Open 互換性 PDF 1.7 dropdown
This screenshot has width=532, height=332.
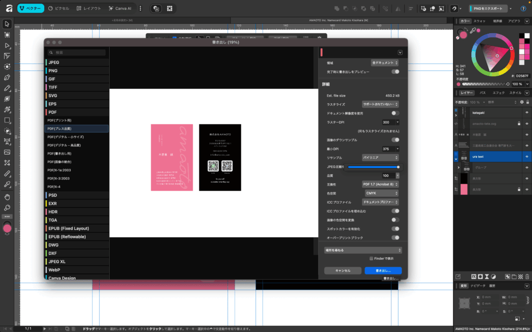380,184
